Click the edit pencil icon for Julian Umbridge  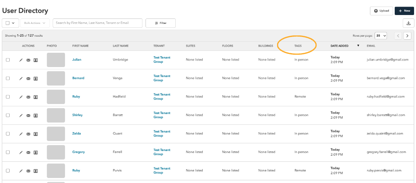pyautogui.click(x=21, y=60)
